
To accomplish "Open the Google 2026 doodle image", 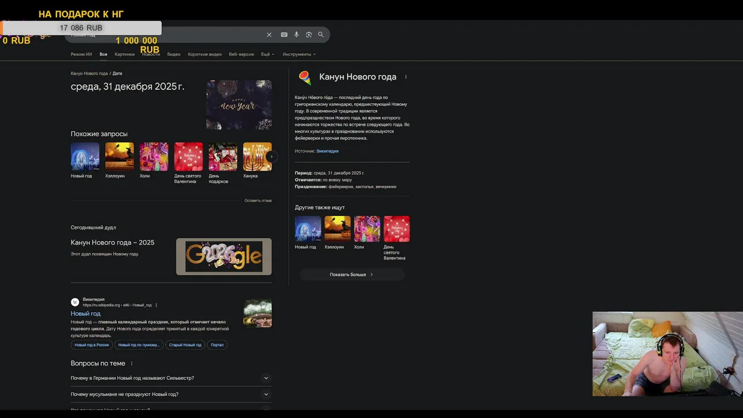I will click(224, 256).
